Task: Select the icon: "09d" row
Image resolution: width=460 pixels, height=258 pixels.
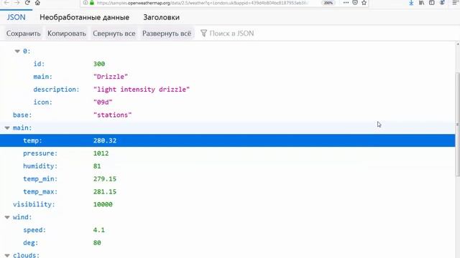Action: point(228,102)
